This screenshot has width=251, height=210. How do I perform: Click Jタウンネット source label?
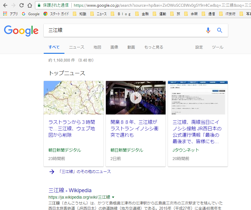tap(186, 150)
